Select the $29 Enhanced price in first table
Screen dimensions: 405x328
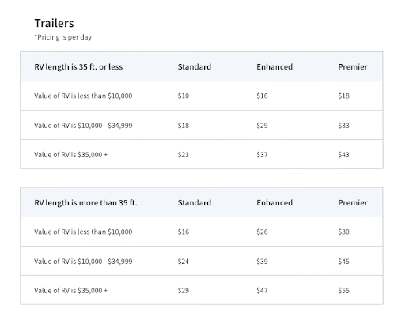(x=262, y=126)
